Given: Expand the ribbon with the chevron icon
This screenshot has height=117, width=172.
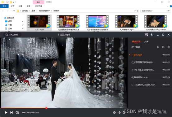Looking at the screenshot, I should (x=168, y=6).
